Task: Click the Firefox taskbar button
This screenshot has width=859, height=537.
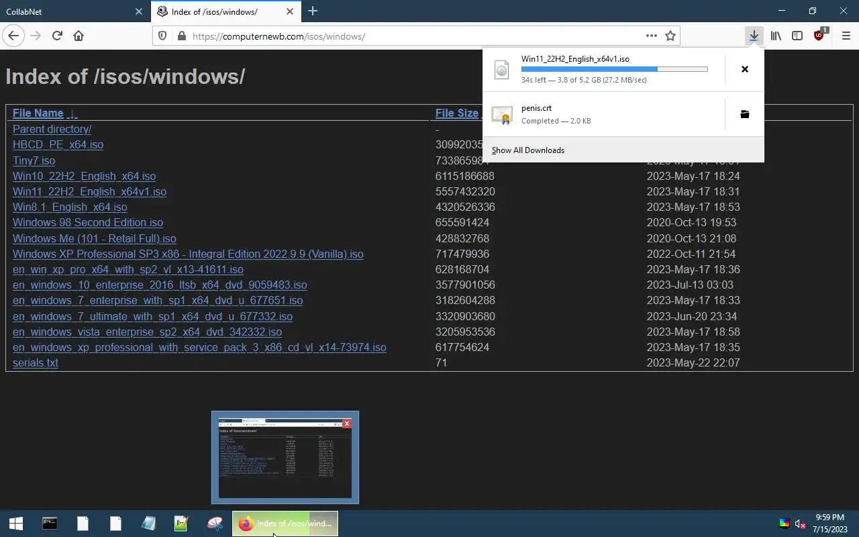Action: (x=285, y=524)
